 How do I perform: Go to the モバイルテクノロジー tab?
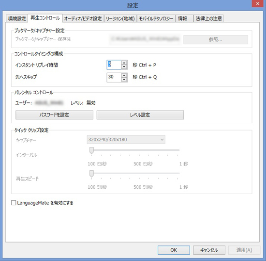pos(156,18)
